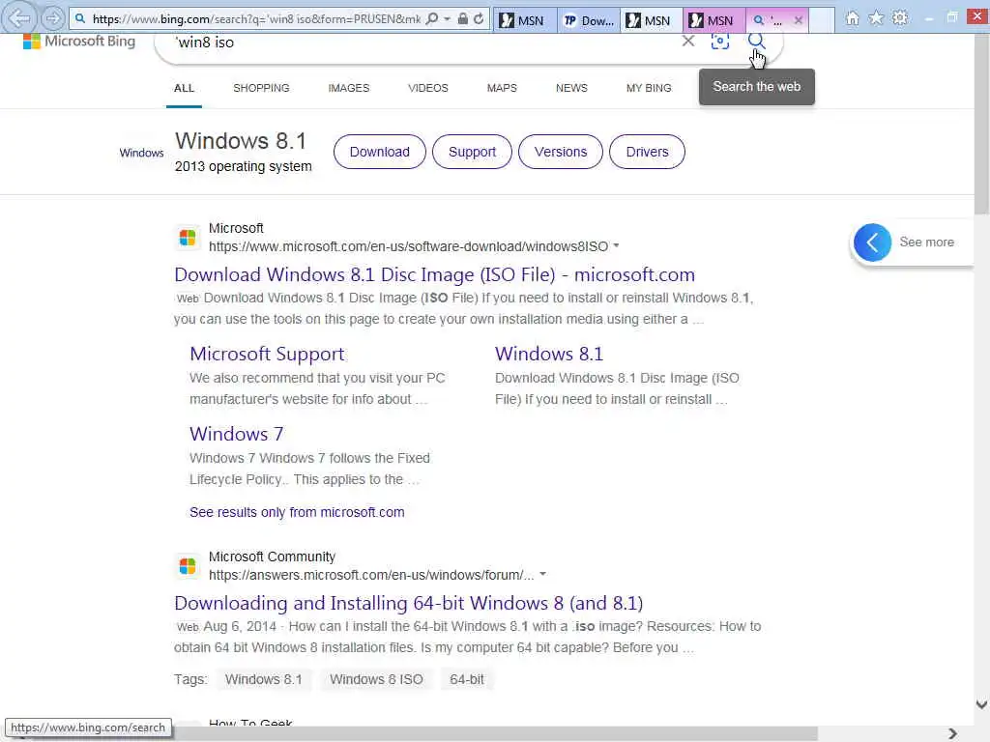Image resolution: width=990 pixels, height=742 pixels.
Task: Open the MY BING tab
Action: tap(649, 88)
